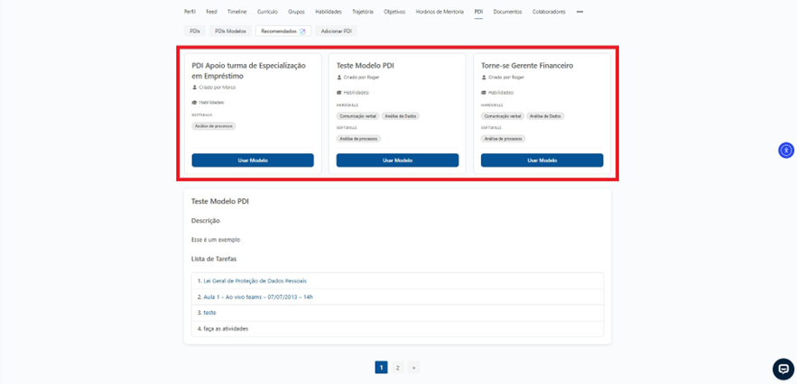Select the Trajetória tab
The height and width of the screenshot is (384, 797).
click(362, 12)
